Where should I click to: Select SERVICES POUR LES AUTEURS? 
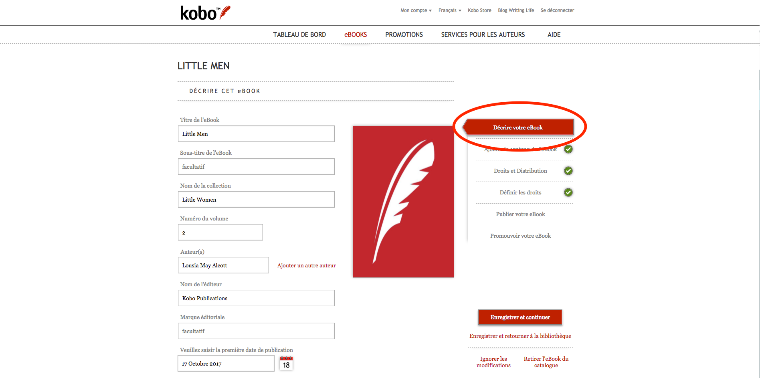coord(483,35)
